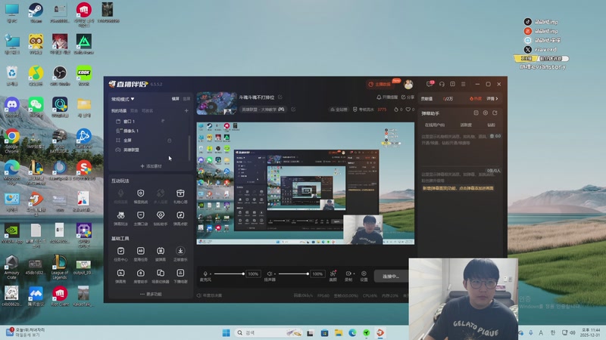Image resolution: width=606 pixels, height=340 pixels.
Task: Open the 读弹幕 danmaku reader tool
Action: coord(161,254)
